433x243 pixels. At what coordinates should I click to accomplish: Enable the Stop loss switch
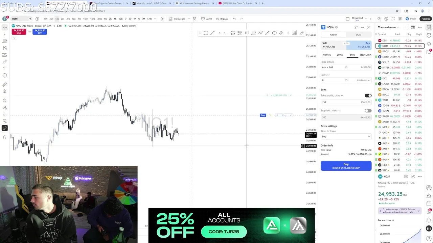pos(368,111)
